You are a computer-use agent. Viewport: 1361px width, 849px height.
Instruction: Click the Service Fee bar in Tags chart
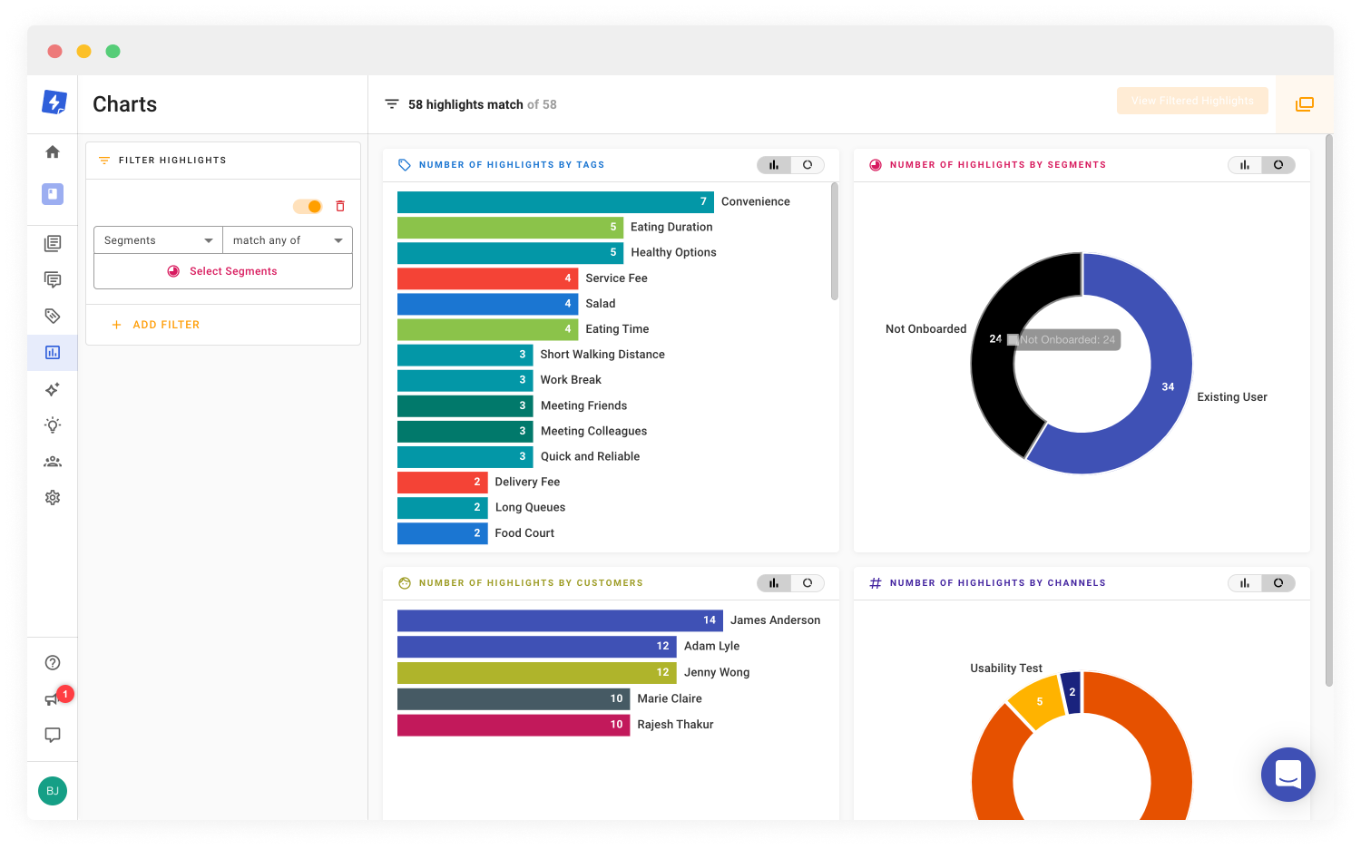[x=487, y=278]
